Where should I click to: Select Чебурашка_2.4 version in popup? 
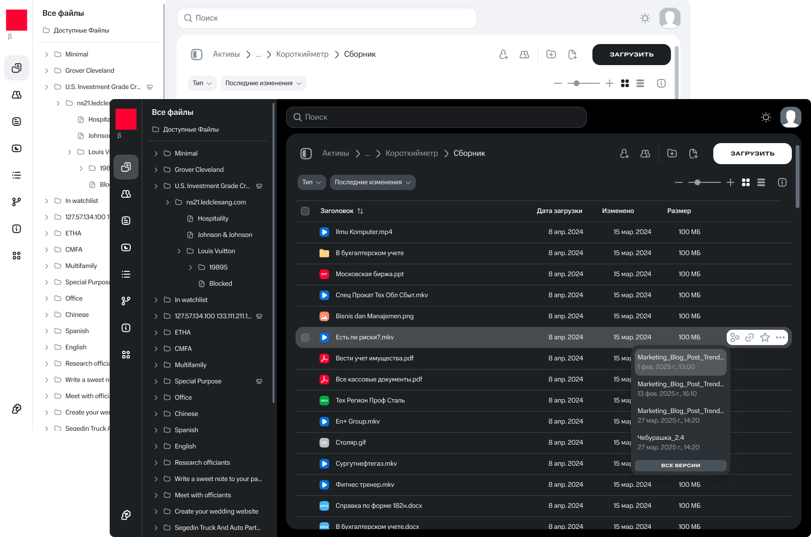point(680,442)
